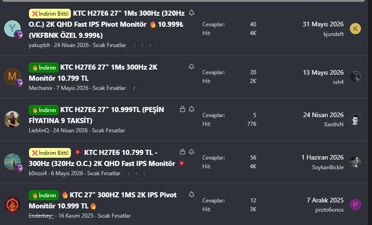Image resolution: width=372 pixels, height=225 pixels.
Task: Click the İndirim Bitti! label on first thread
Action: 50,14
